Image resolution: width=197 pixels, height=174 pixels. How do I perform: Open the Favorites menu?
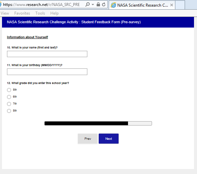tap(22, 13)
